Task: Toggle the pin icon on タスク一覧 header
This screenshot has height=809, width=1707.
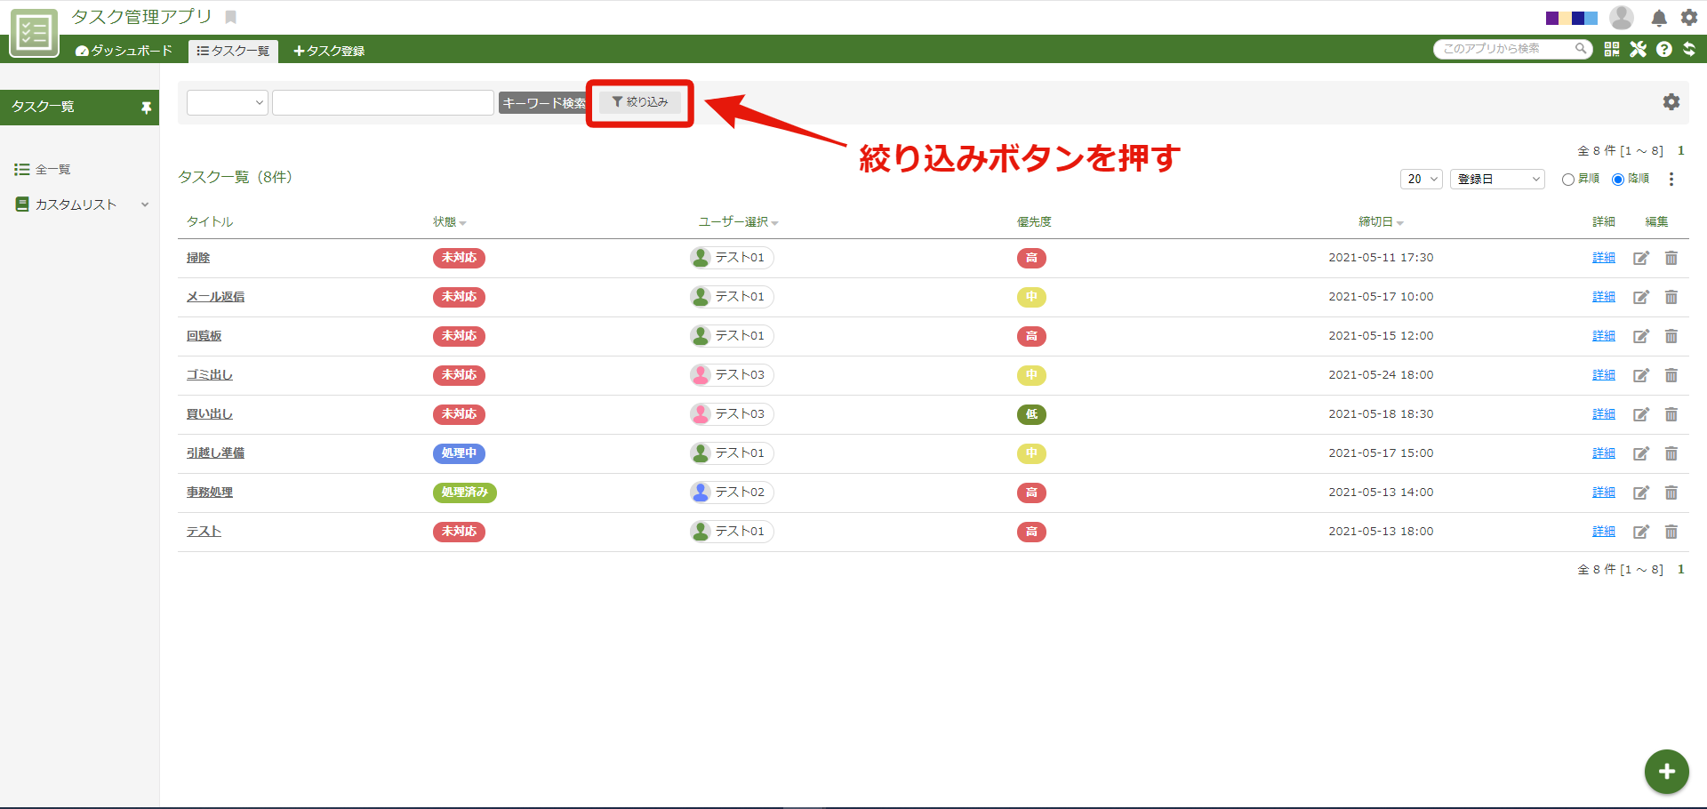Action: coord(146,107)
